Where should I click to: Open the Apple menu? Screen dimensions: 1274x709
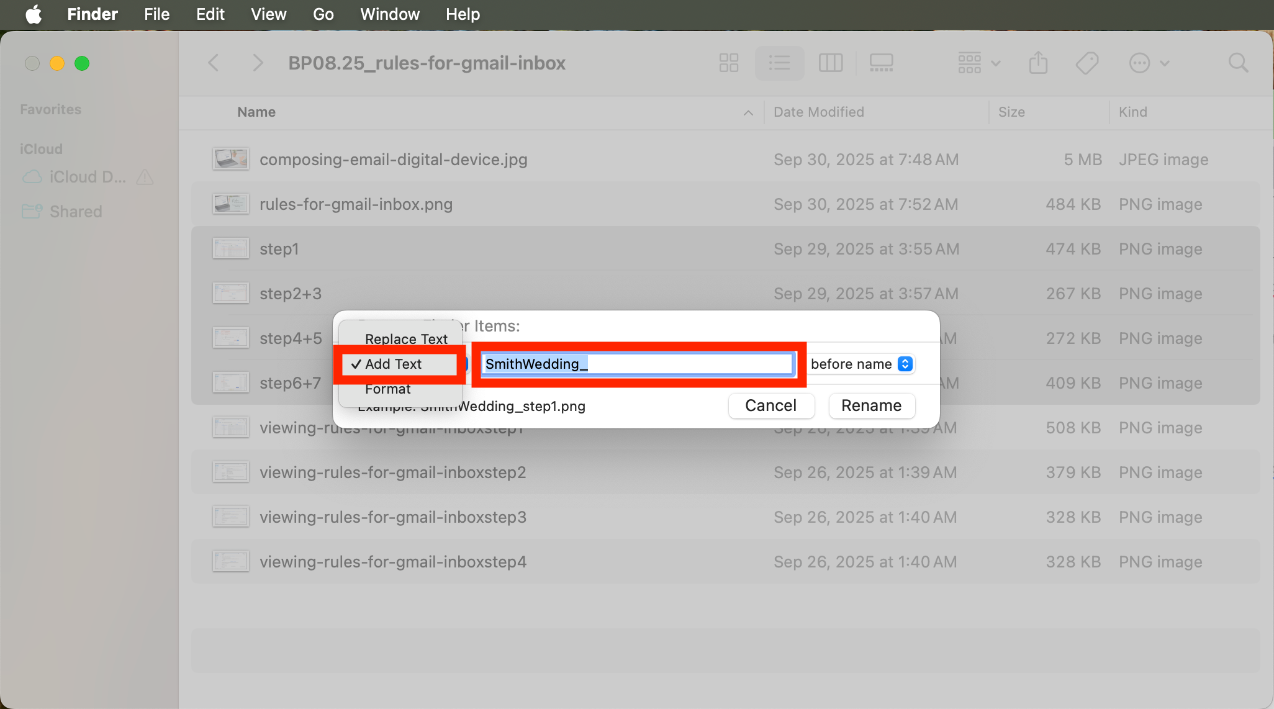click(34, 14)
